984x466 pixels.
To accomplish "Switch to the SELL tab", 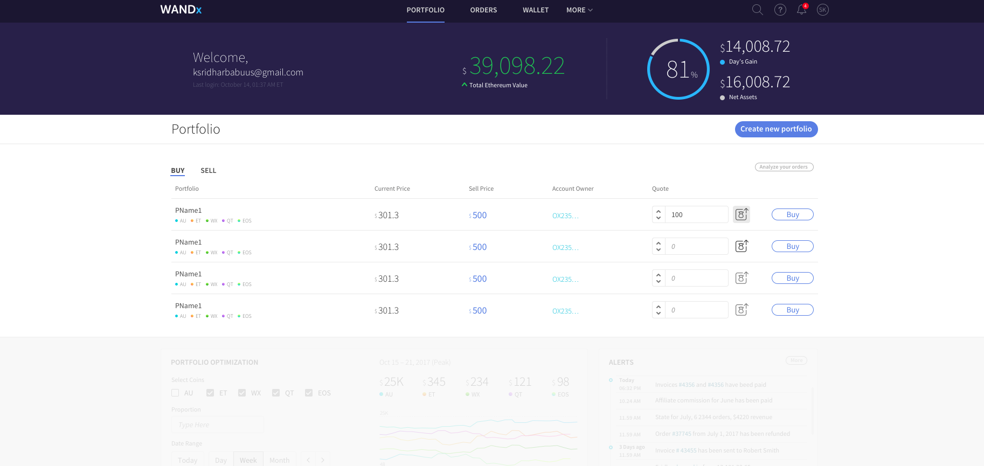I will (208, 171).
